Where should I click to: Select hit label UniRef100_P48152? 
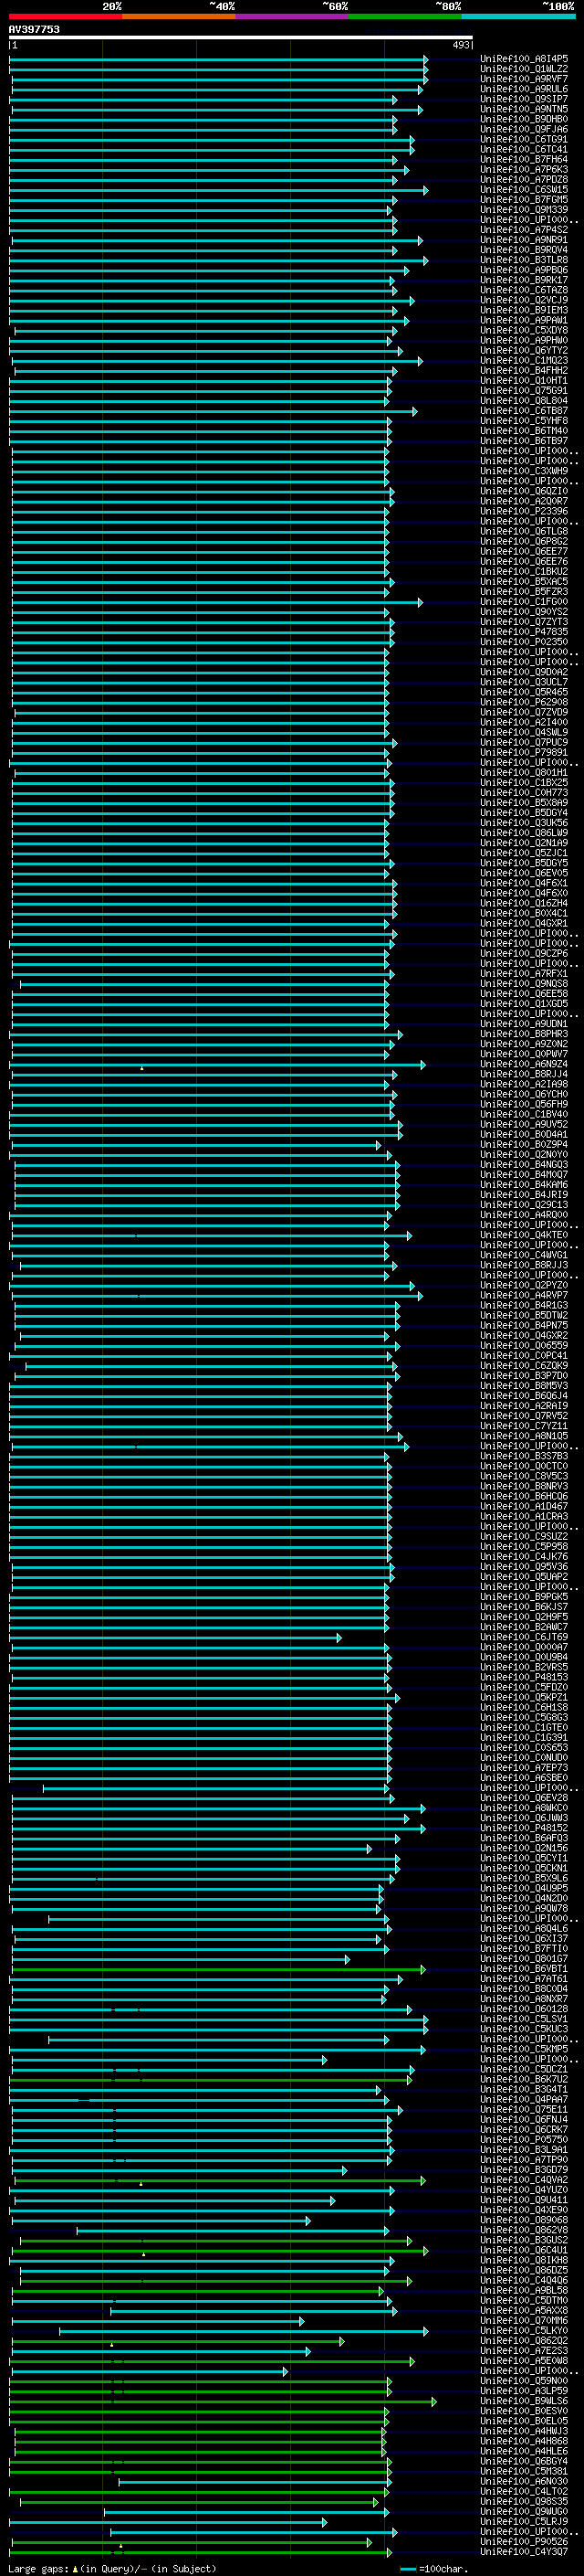524,1828
